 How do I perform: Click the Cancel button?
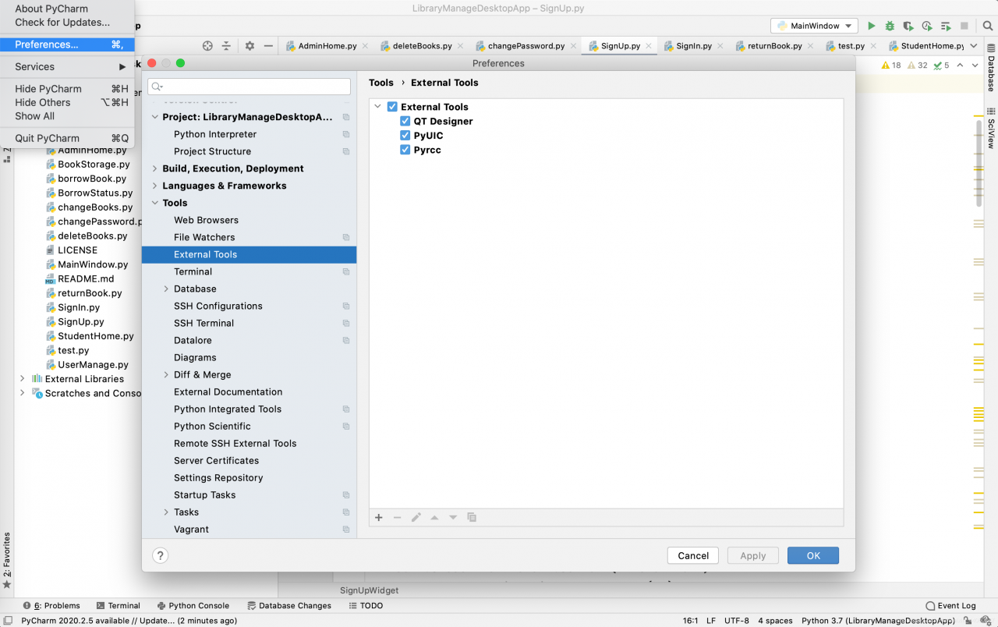[693, 555]
